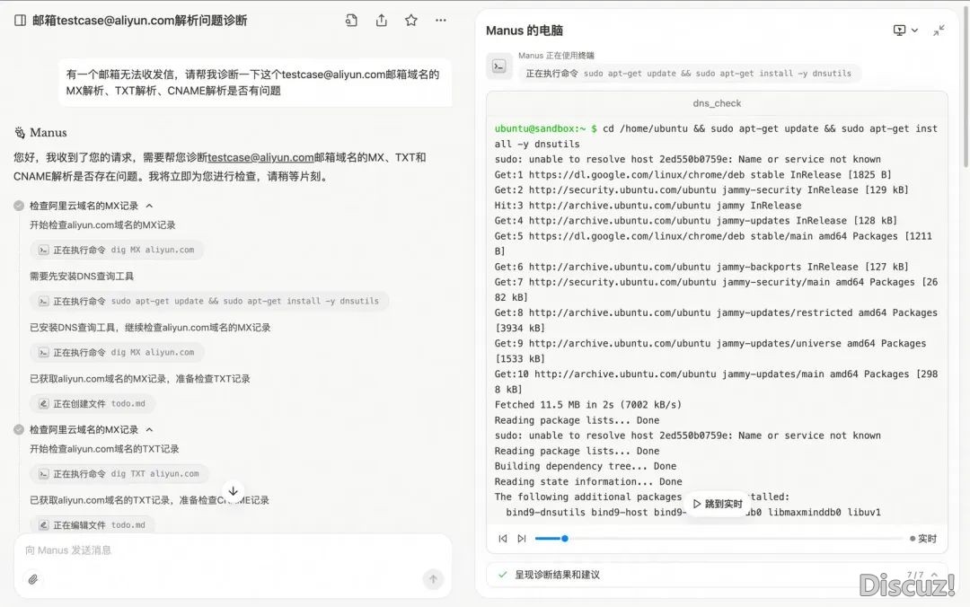Collapse the second 检查阿里云域名的MX记录 step
Viewport: 970px width, 607px height.
pos(149,429)
